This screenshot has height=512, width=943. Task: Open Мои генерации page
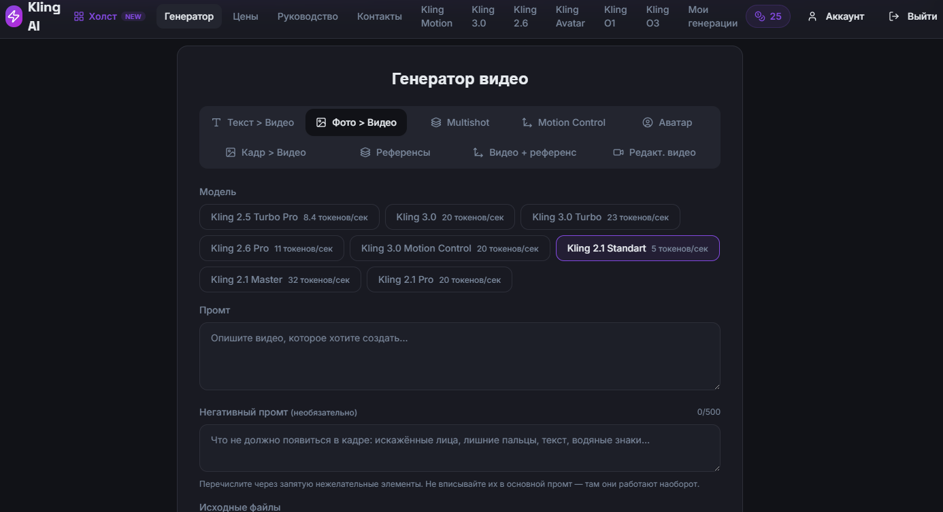713,16
